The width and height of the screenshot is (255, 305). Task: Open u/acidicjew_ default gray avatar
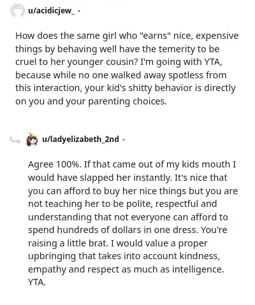point(17,11)
